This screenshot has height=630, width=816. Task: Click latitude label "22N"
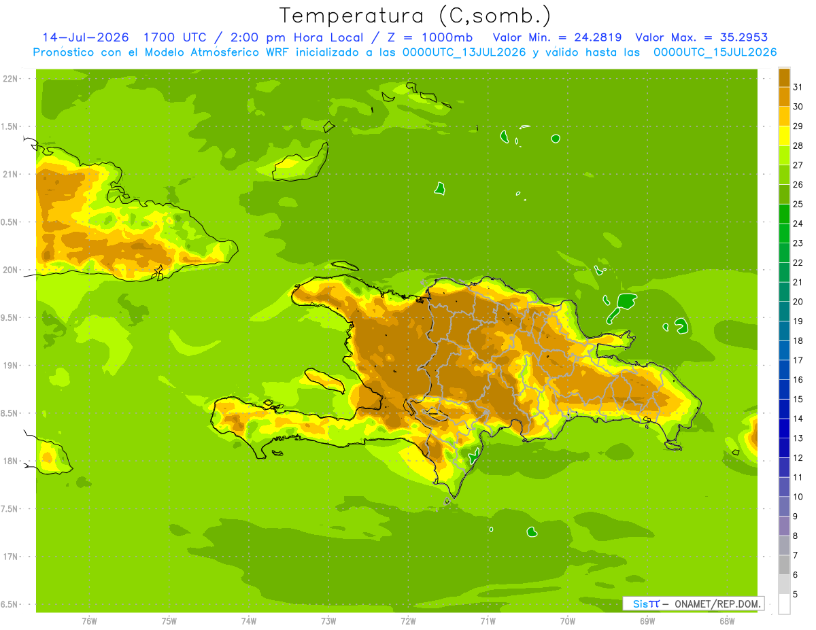[11, 79]
